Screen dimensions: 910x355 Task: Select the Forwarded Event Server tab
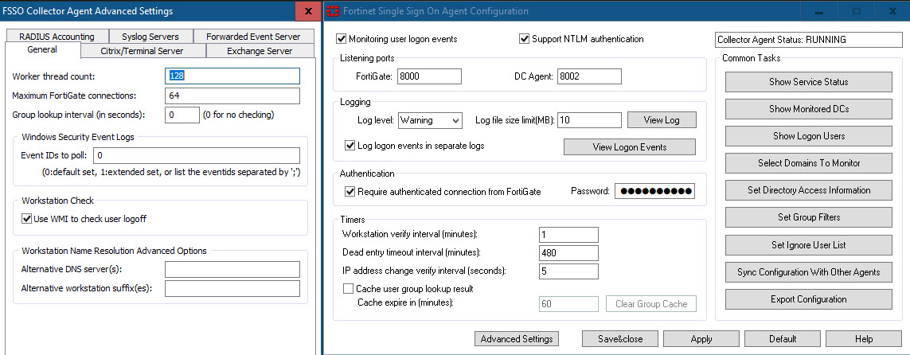[x=253, y=37]
